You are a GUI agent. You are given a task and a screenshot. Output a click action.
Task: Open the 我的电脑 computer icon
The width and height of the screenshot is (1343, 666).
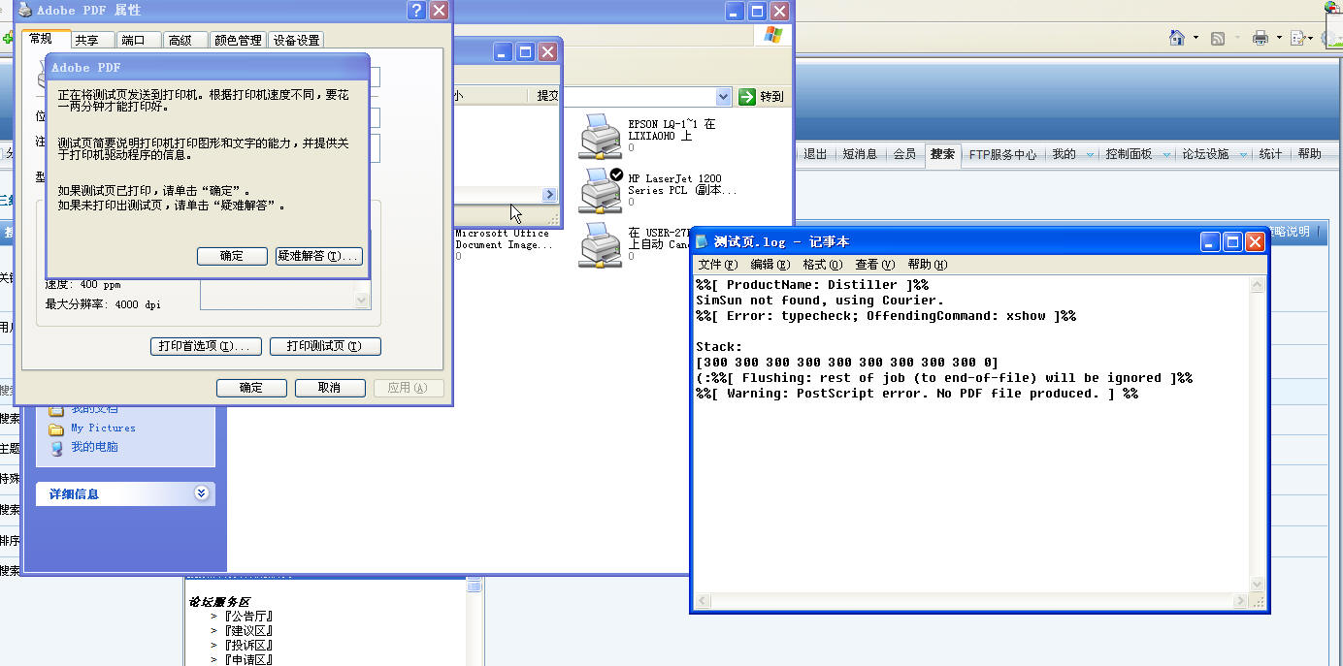[x=56, y=447]
